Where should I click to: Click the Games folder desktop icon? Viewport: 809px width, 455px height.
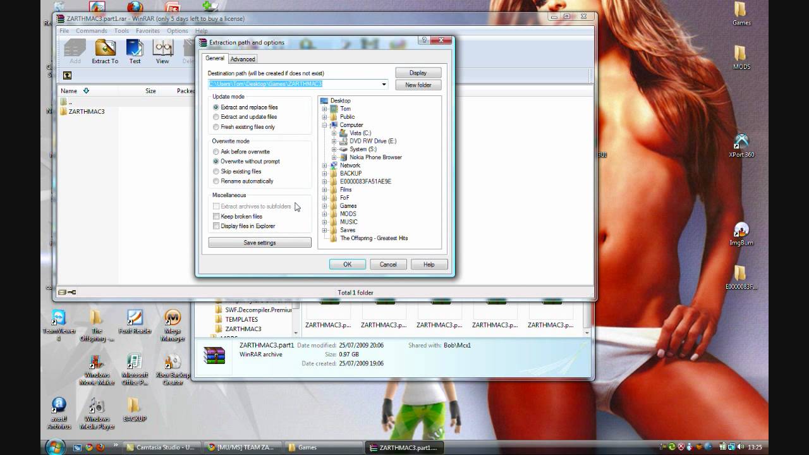pyautogui.click(x=741, y=14)
